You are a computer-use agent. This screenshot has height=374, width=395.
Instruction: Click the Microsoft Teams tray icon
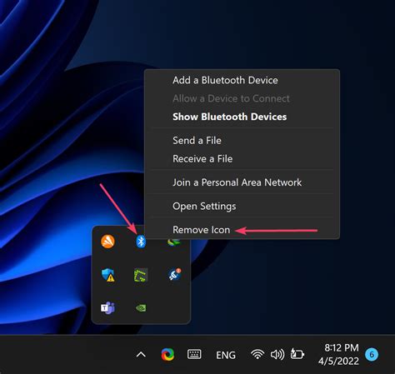tap(107, 307)
